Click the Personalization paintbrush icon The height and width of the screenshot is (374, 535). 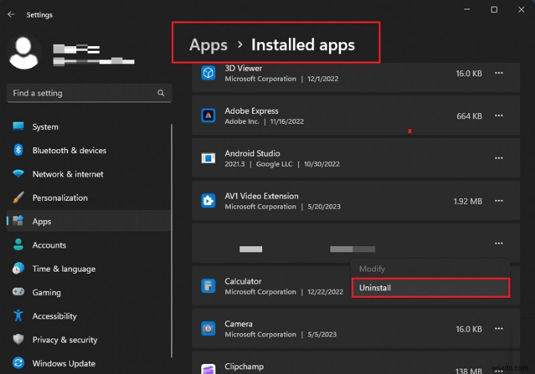click(x=18, y=197)
